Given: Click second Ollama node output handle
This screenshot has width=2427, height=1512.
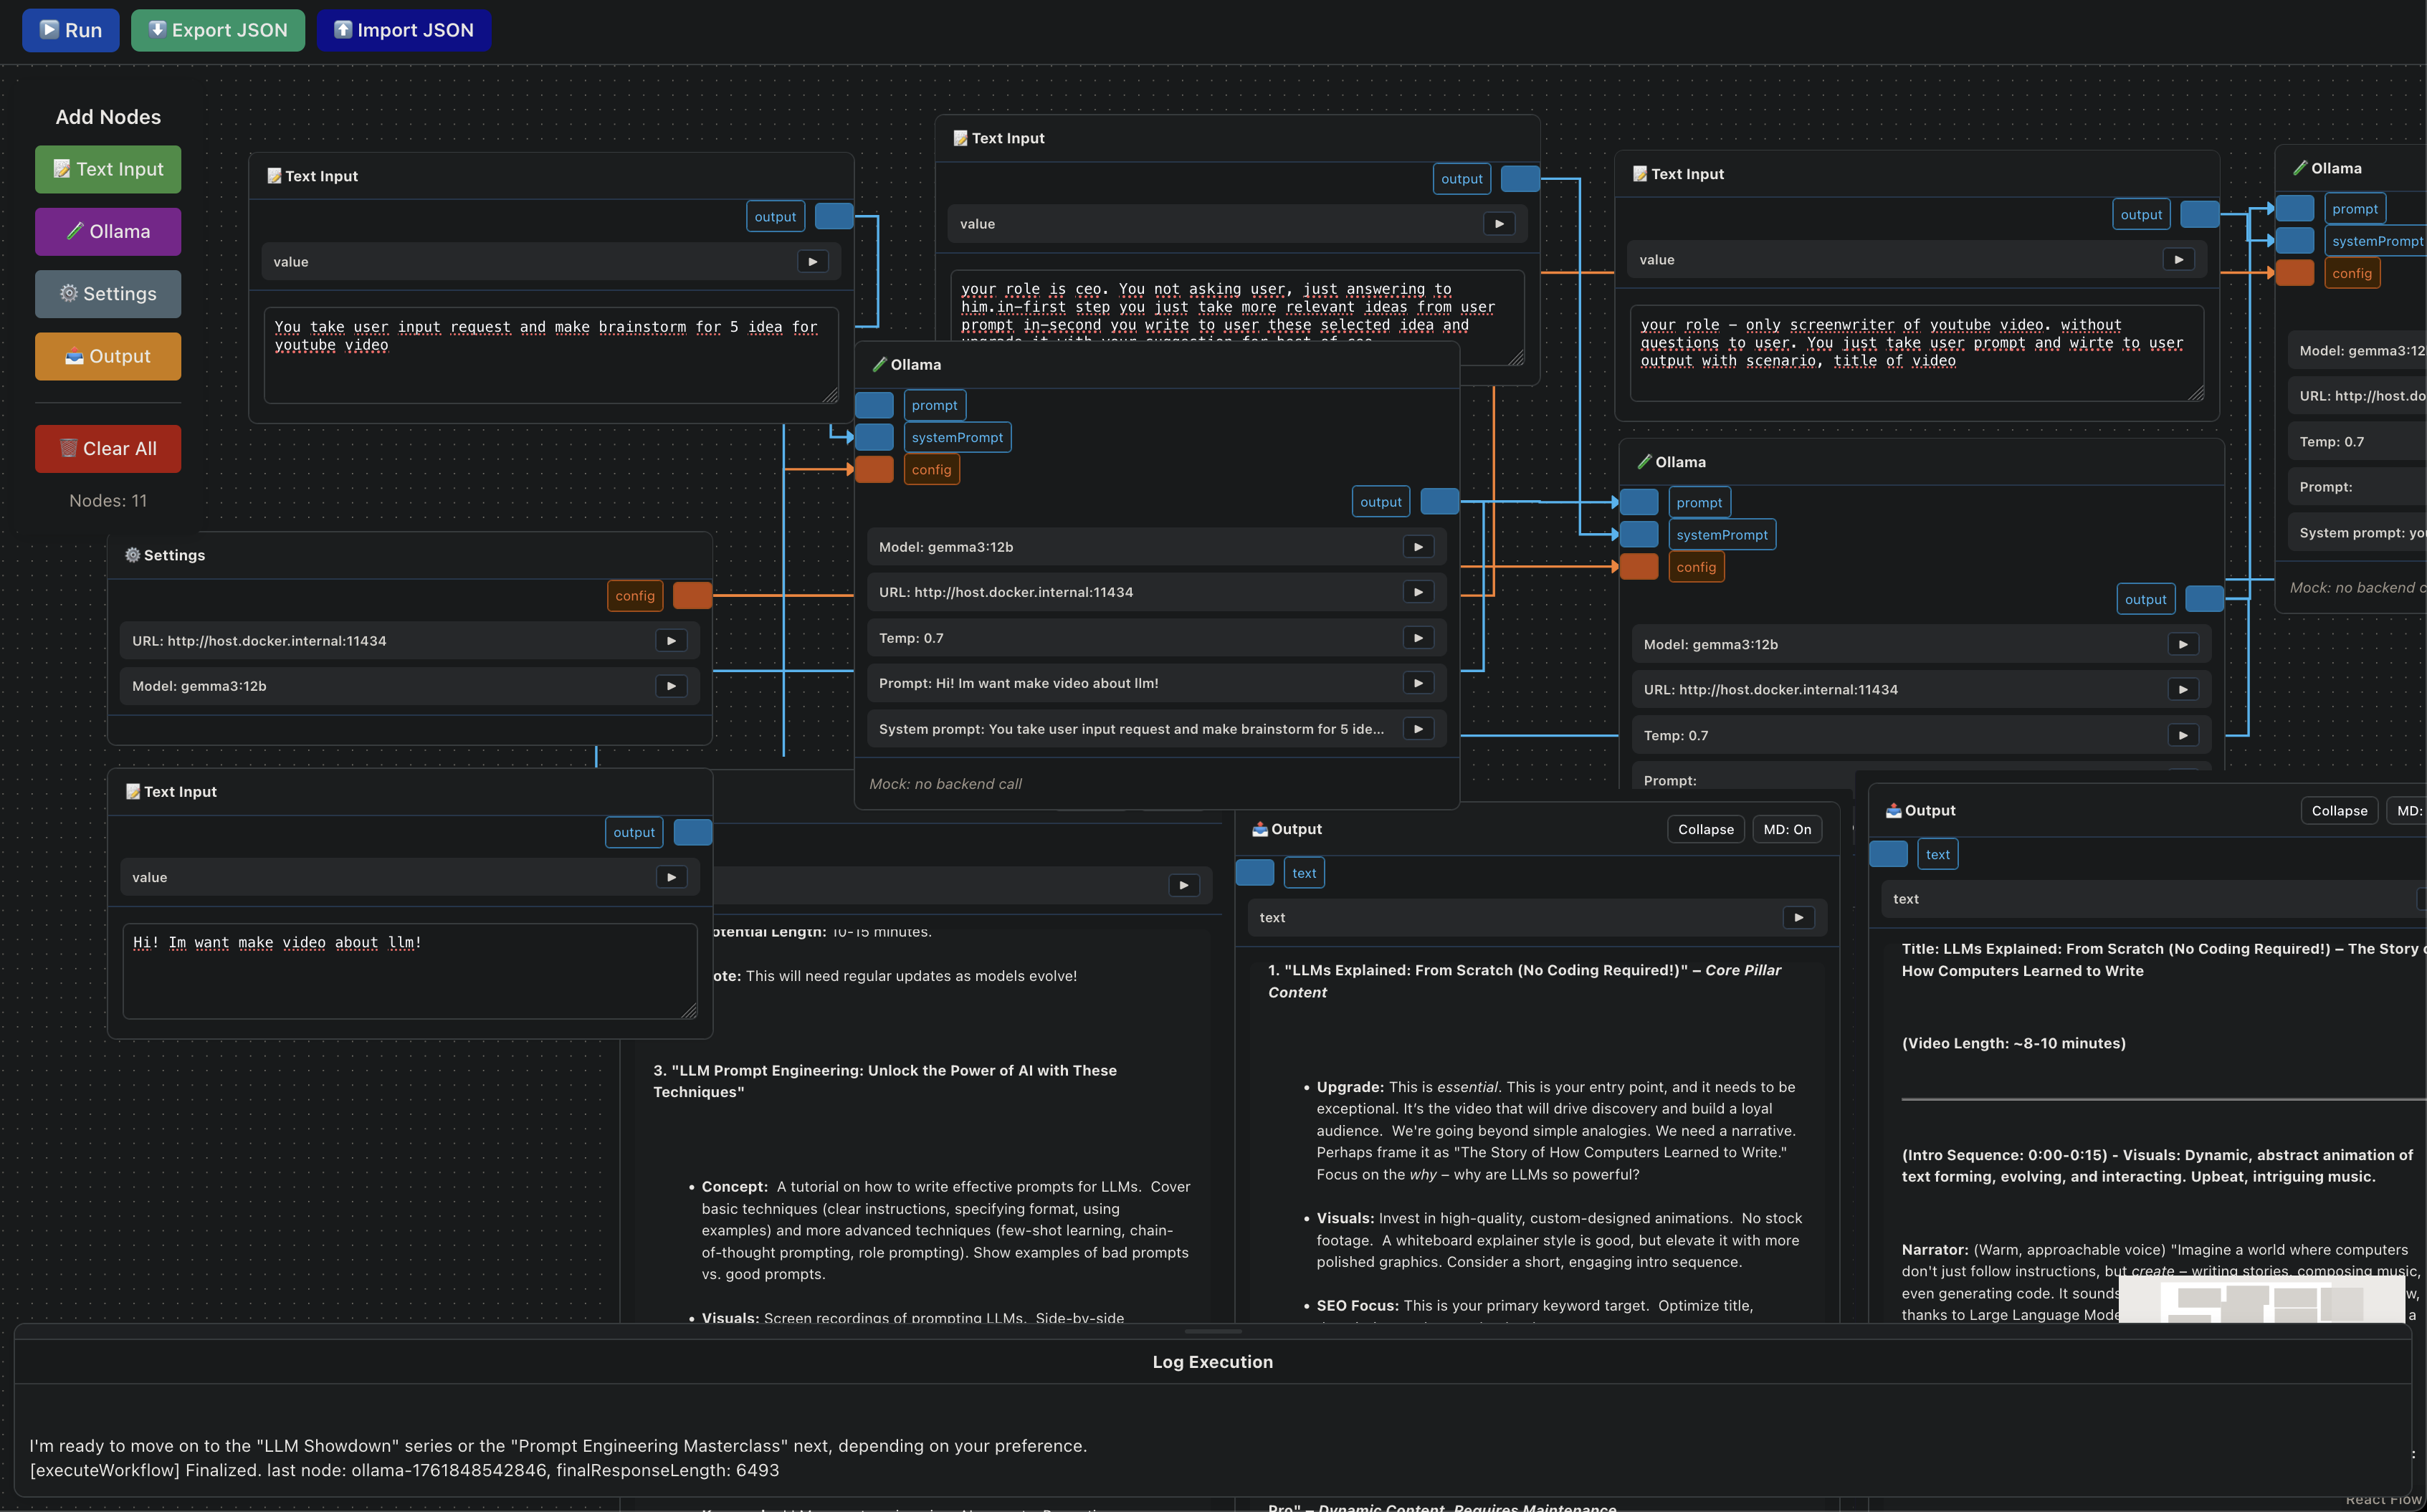Looking at the screenshot, I should [2204, 599].
